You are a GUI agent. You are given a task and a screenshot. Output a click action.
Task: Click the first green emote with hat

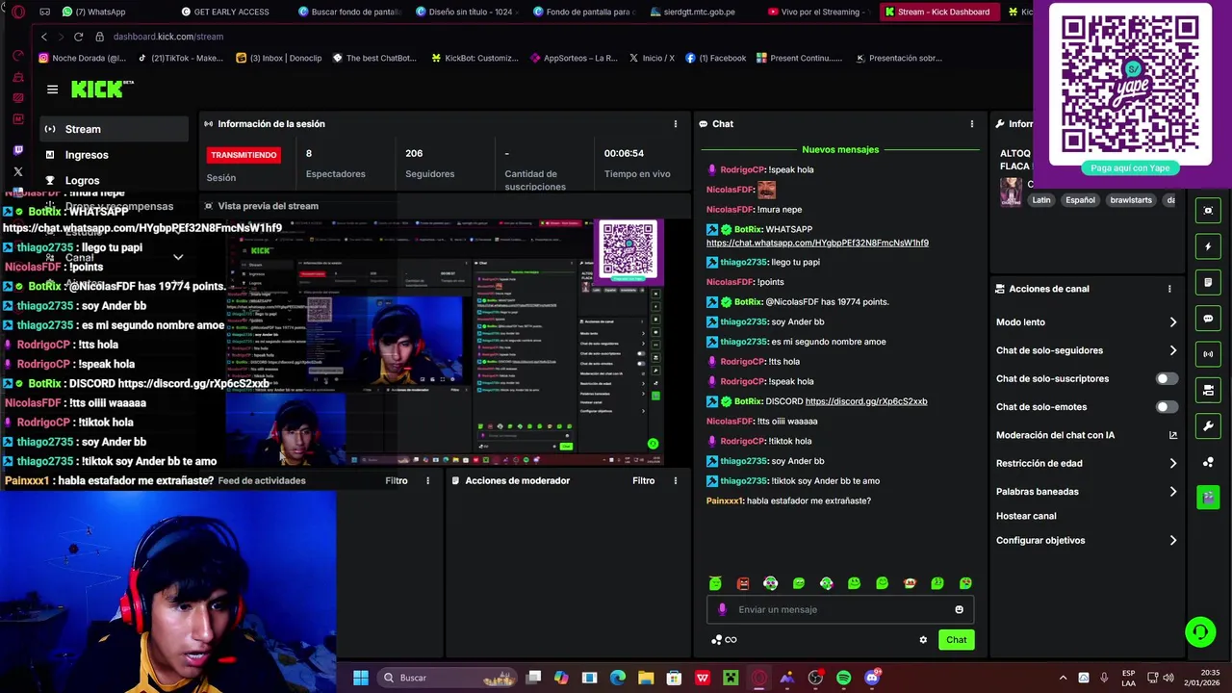click(715, 583)
